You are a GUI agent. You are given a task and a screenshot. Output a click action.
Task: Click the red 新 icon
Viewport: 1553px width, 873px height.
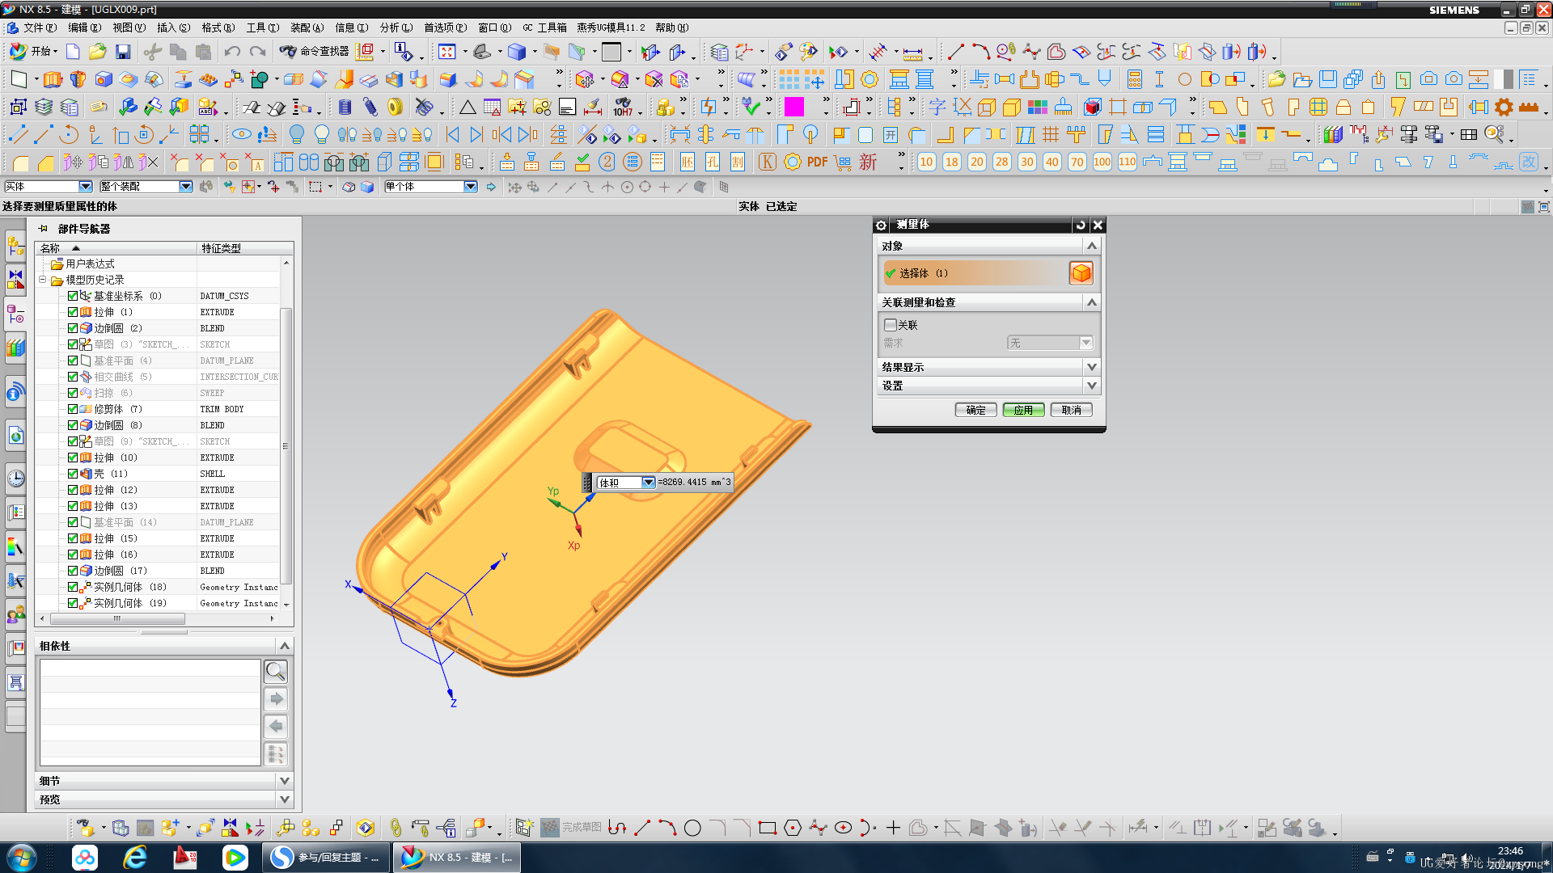[868, 162]
